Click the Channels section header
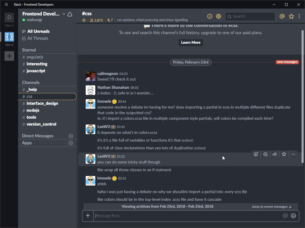The image size is (305, 228). (31, 83)
